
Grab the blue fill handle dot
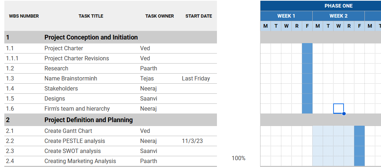[344, 114]
